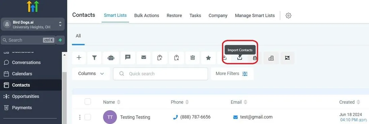Click the green lightning quick actions button
The height and width of the screenshot is (124, 369).
click(60, 40)
